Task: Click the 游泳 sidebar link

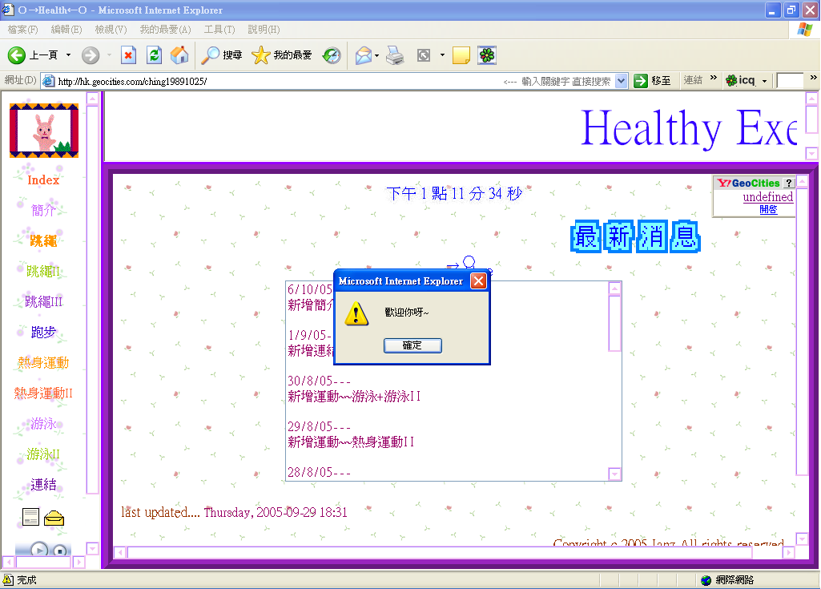Action: tap(43, 424)
